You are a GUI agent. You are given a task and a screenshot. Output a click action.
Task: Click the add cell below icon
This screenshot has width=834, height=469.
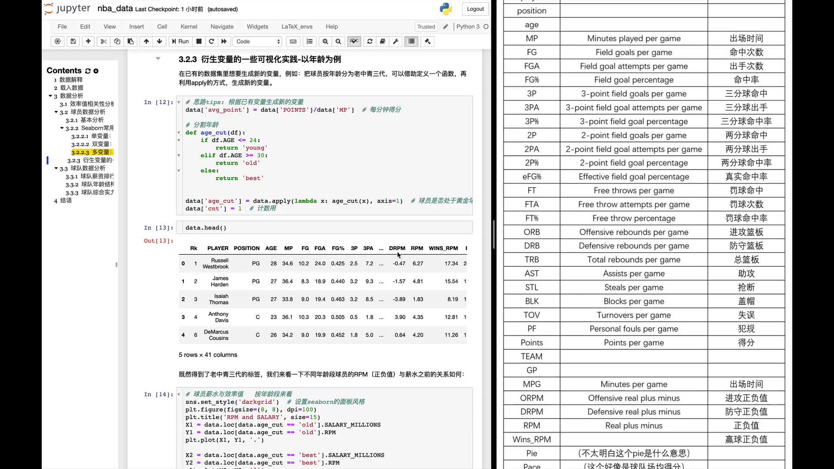click(88, 41)
